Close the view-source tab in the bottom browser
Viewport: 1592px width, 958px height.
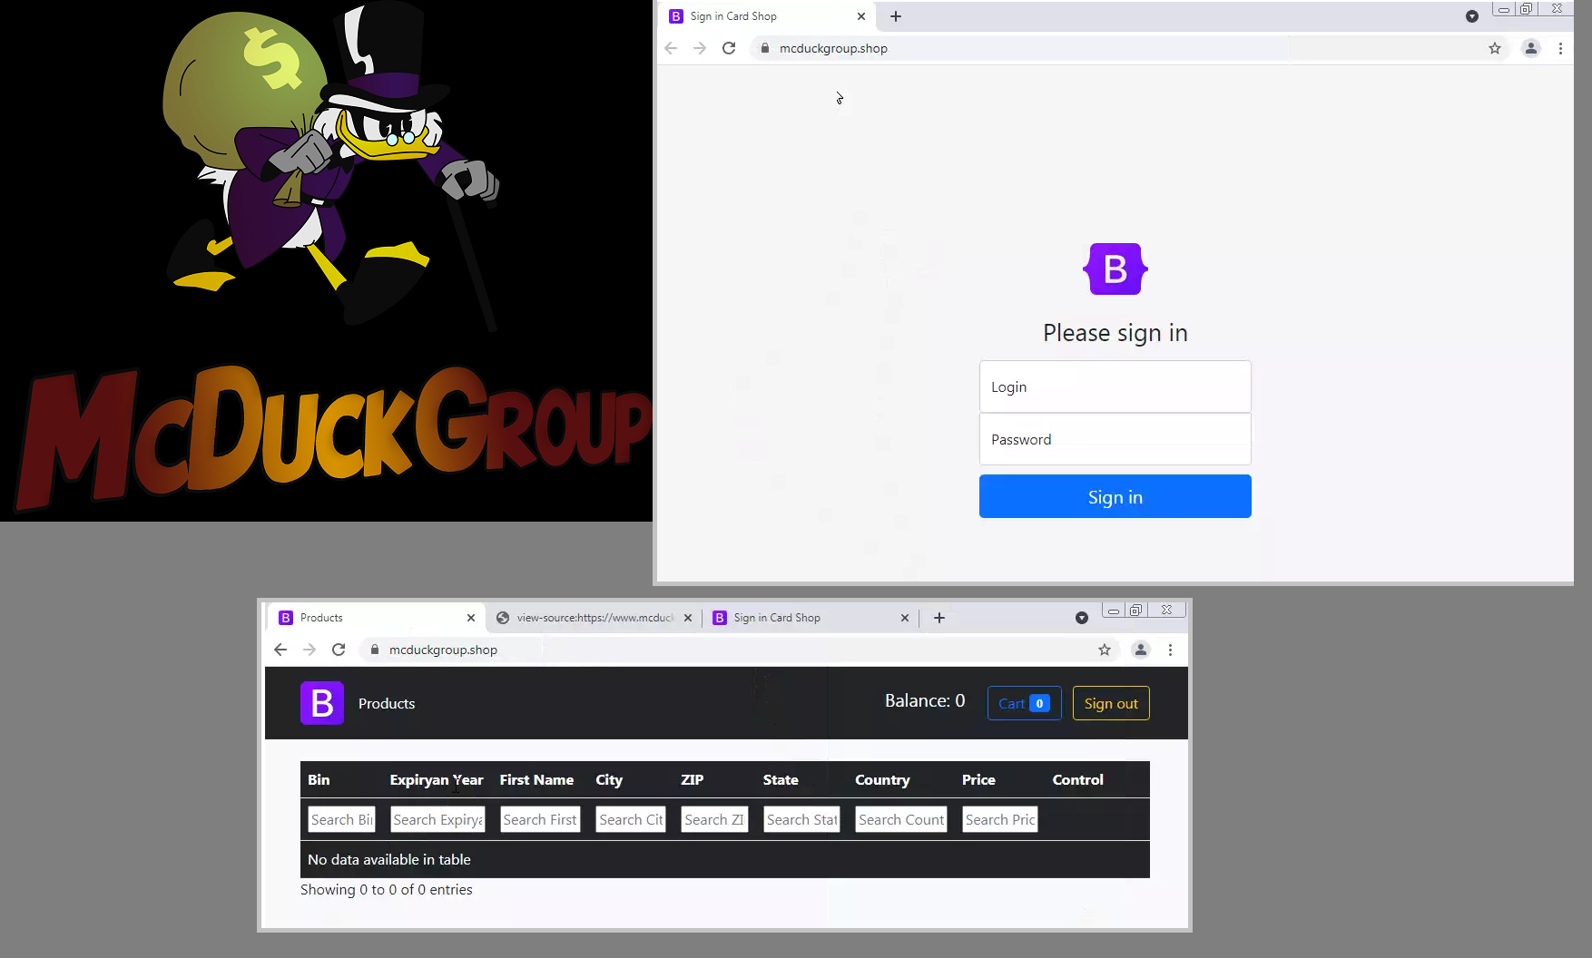688,618
